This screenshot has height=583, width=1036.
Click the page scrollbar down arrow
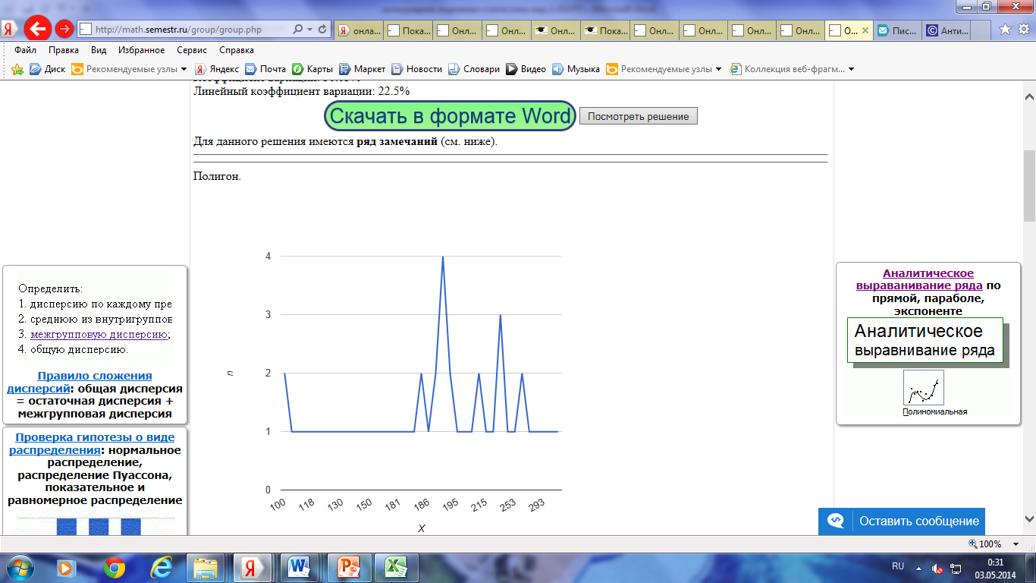click(1029, 519)
